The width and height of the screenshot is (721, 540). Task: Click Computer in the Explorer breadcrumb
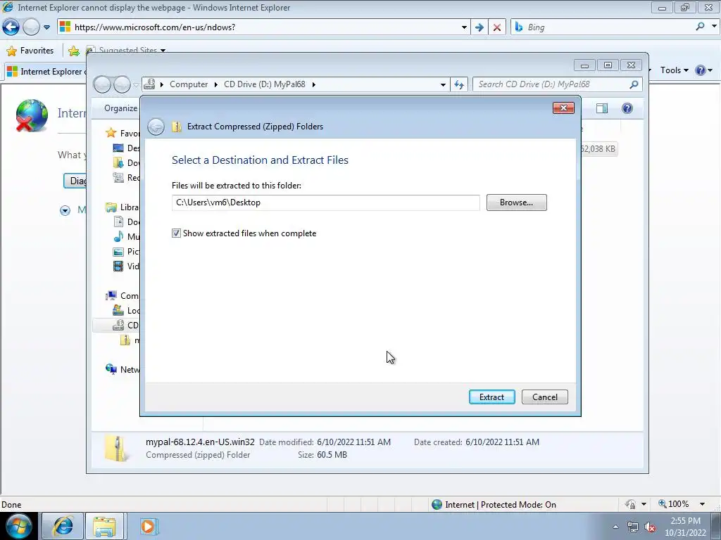(x=189, y=84)
